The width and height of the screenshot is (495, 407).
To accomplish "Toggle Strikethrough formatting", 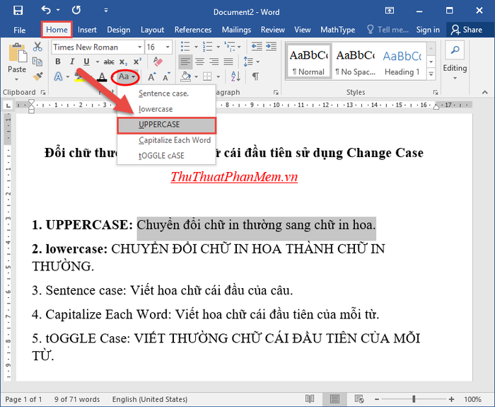I will tap(108, 62).
